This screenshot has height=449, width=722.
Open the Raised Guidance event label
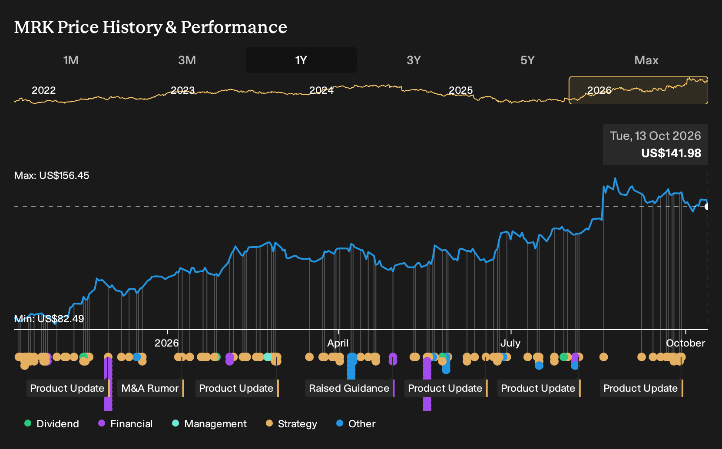click(x=350, y=388)
